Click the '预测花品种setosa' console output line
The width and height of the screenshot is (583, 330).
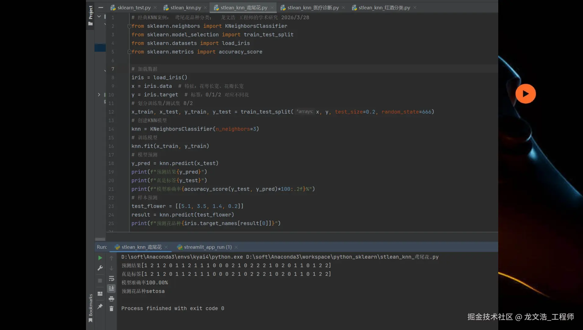143,291
